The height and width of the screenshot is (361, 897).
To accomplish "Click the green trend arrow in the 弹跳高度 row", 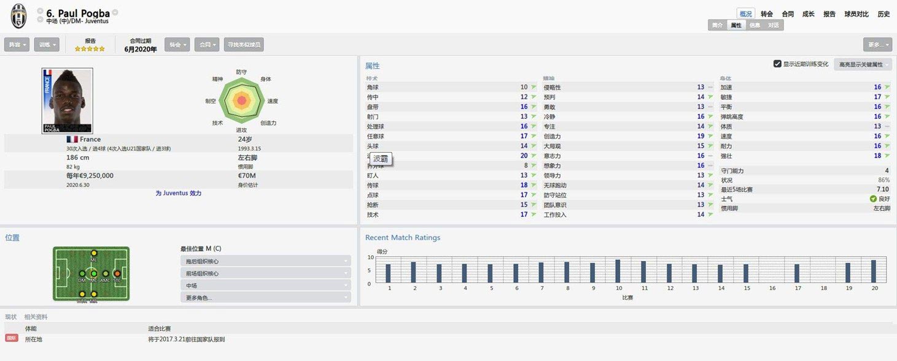I will (887, 116).
